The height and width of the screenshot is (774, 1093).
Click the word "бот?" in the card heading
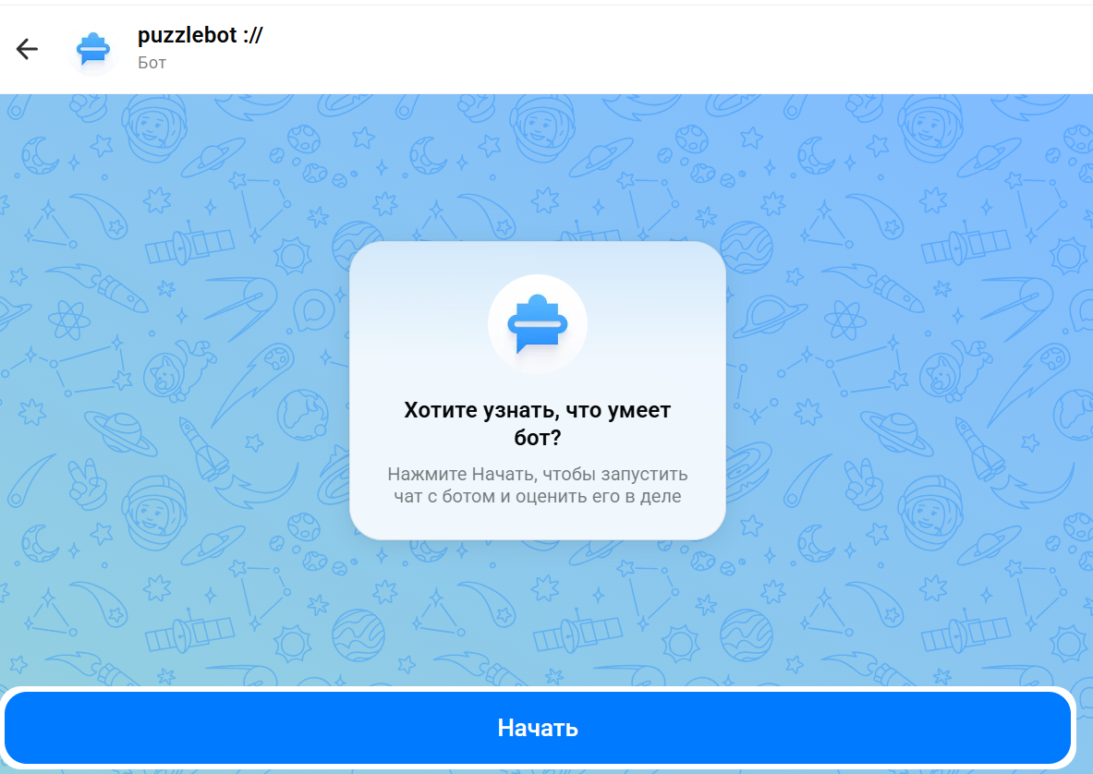(538, 438)
